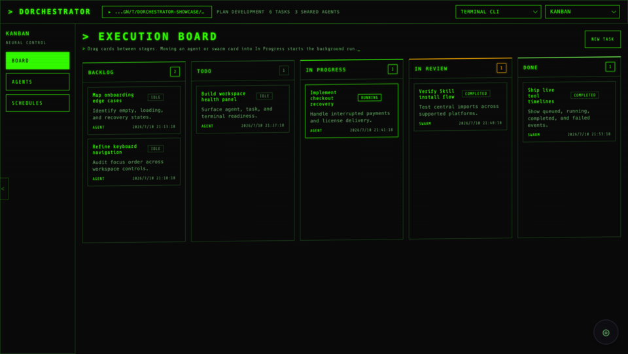Click the Backlog column count badge

175,72
